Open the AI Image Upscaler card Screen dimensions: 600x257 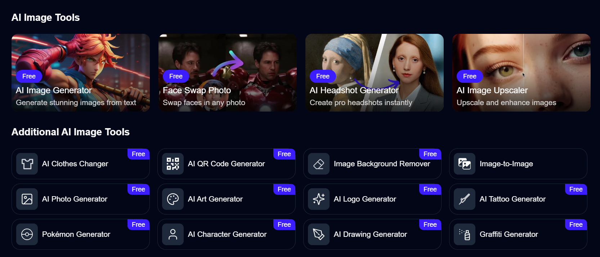521,73
